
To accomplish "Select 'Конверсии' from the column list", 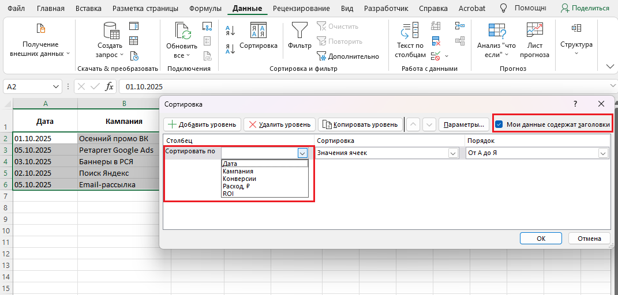I will tap(239, 179).
